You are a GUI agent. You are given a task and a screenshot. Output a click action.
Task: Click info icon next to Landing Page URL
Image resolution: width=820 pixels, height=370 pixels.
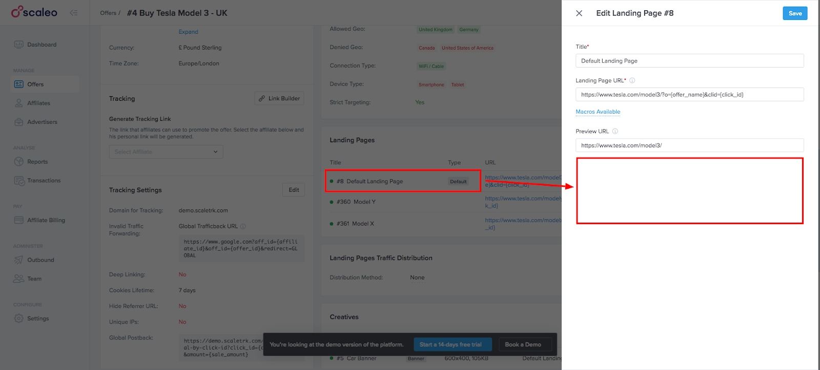pyautogui.click(x=632, y=80)
